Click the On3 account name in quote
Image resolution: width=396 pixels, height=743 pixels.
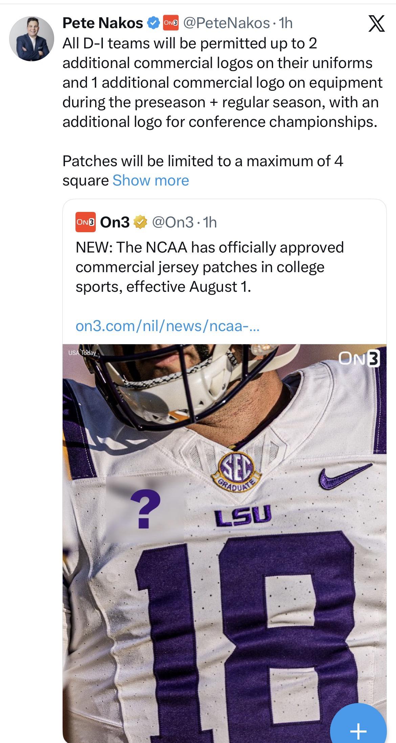click(x=115, y=222)
